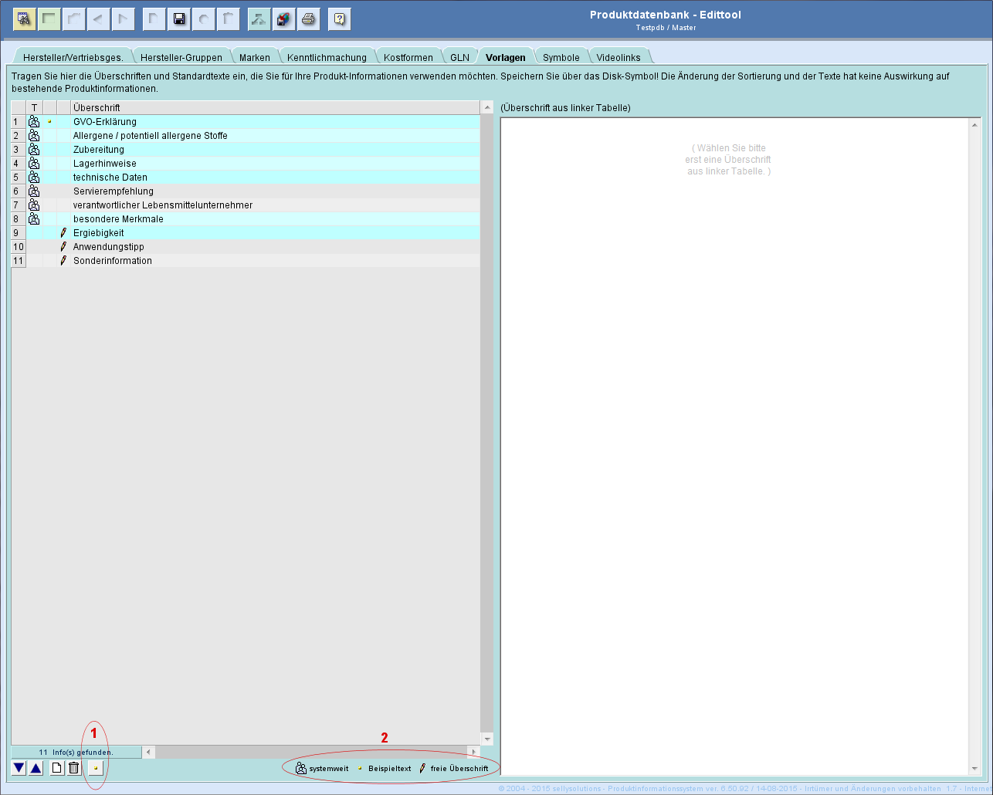Select the Kenntlichmachung tab
993x795 pixels.
click(327, 57)
